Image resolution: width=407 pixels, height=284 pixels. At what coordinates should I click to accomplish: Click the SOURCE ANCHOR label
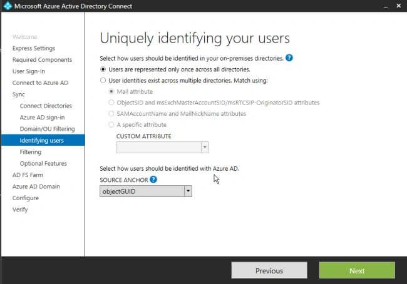124,180
